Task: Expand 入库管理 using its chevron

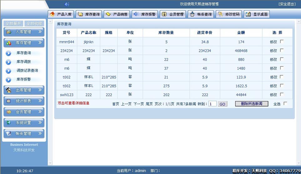Action: coord(40,31)
